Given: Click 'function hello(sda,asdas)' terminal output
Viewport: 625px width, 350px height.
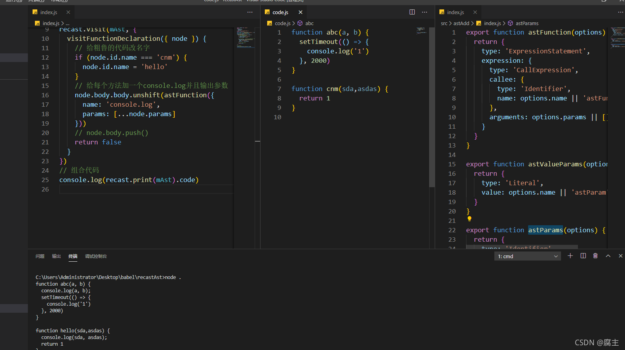Looking at the screenshot, I should point(73,330).
